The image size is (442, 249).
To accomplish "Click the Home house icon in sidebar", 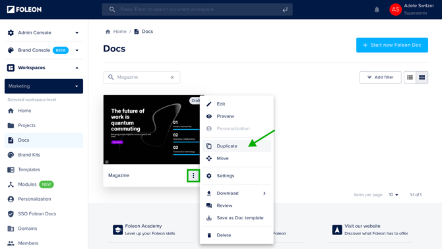I will (x=11, y=111).
